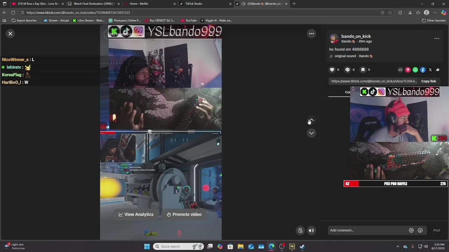Image resolution: width=449 pixels, height=252 pixels.
Task: Open the bando_on_kick profile avatar
Action: 334,38
